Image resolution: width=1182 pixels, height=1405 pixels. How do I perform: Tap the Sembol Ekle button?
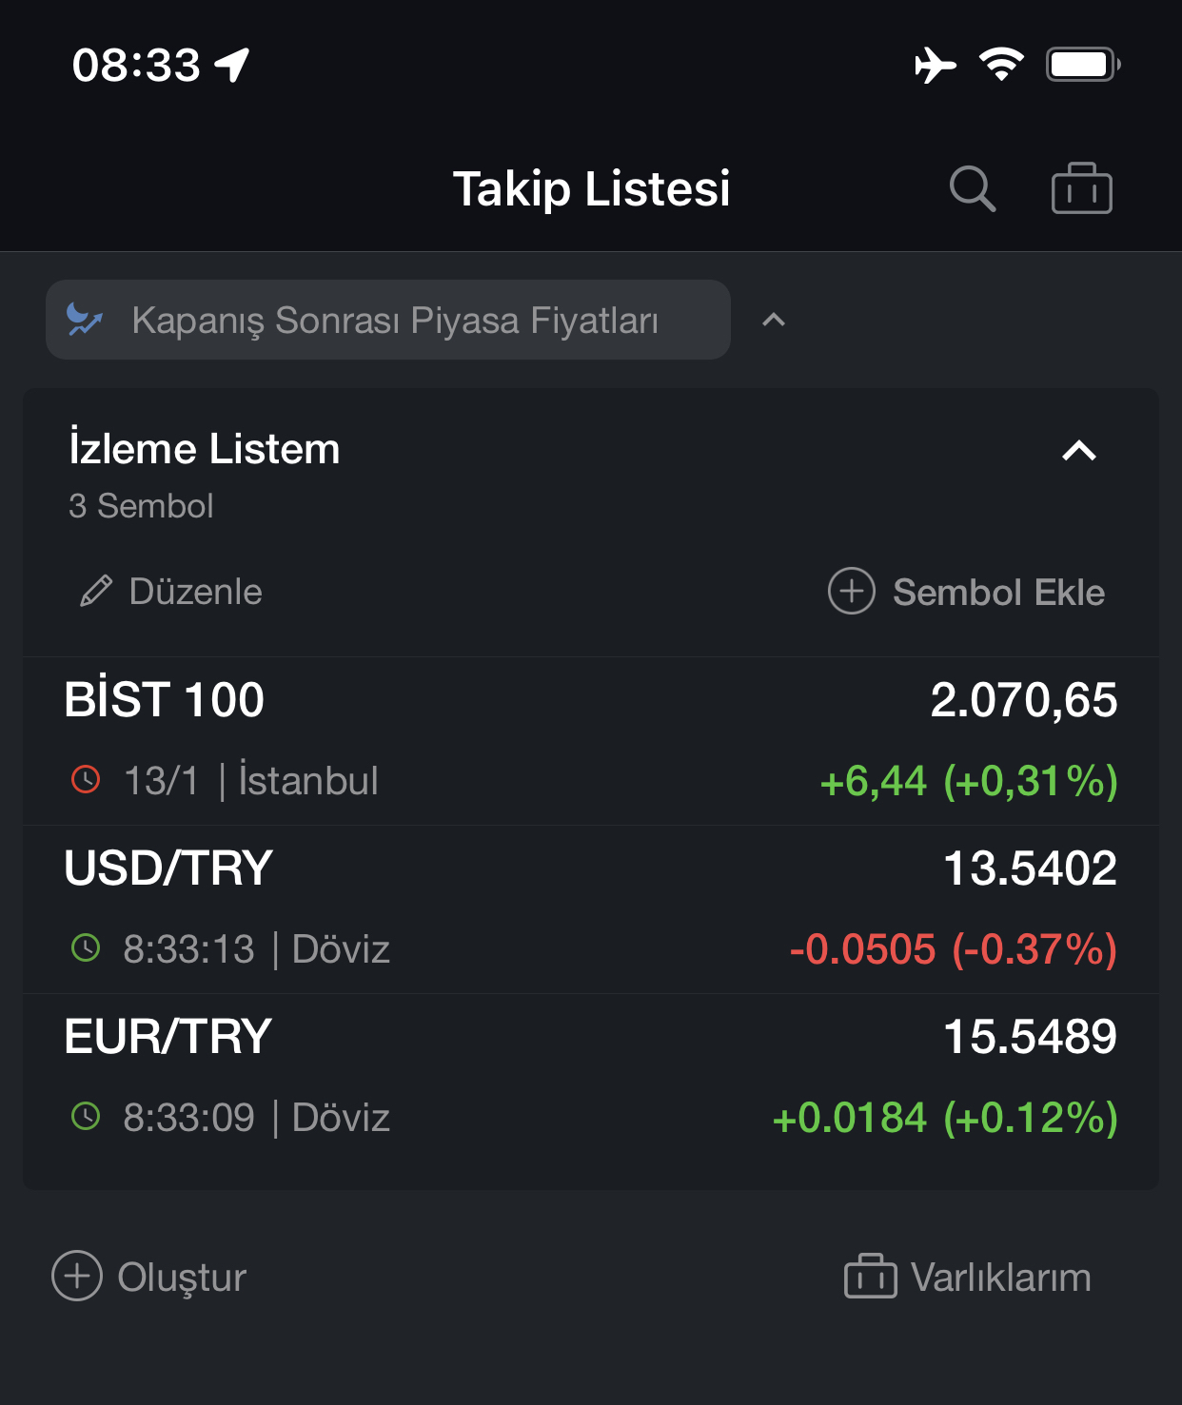967,591
